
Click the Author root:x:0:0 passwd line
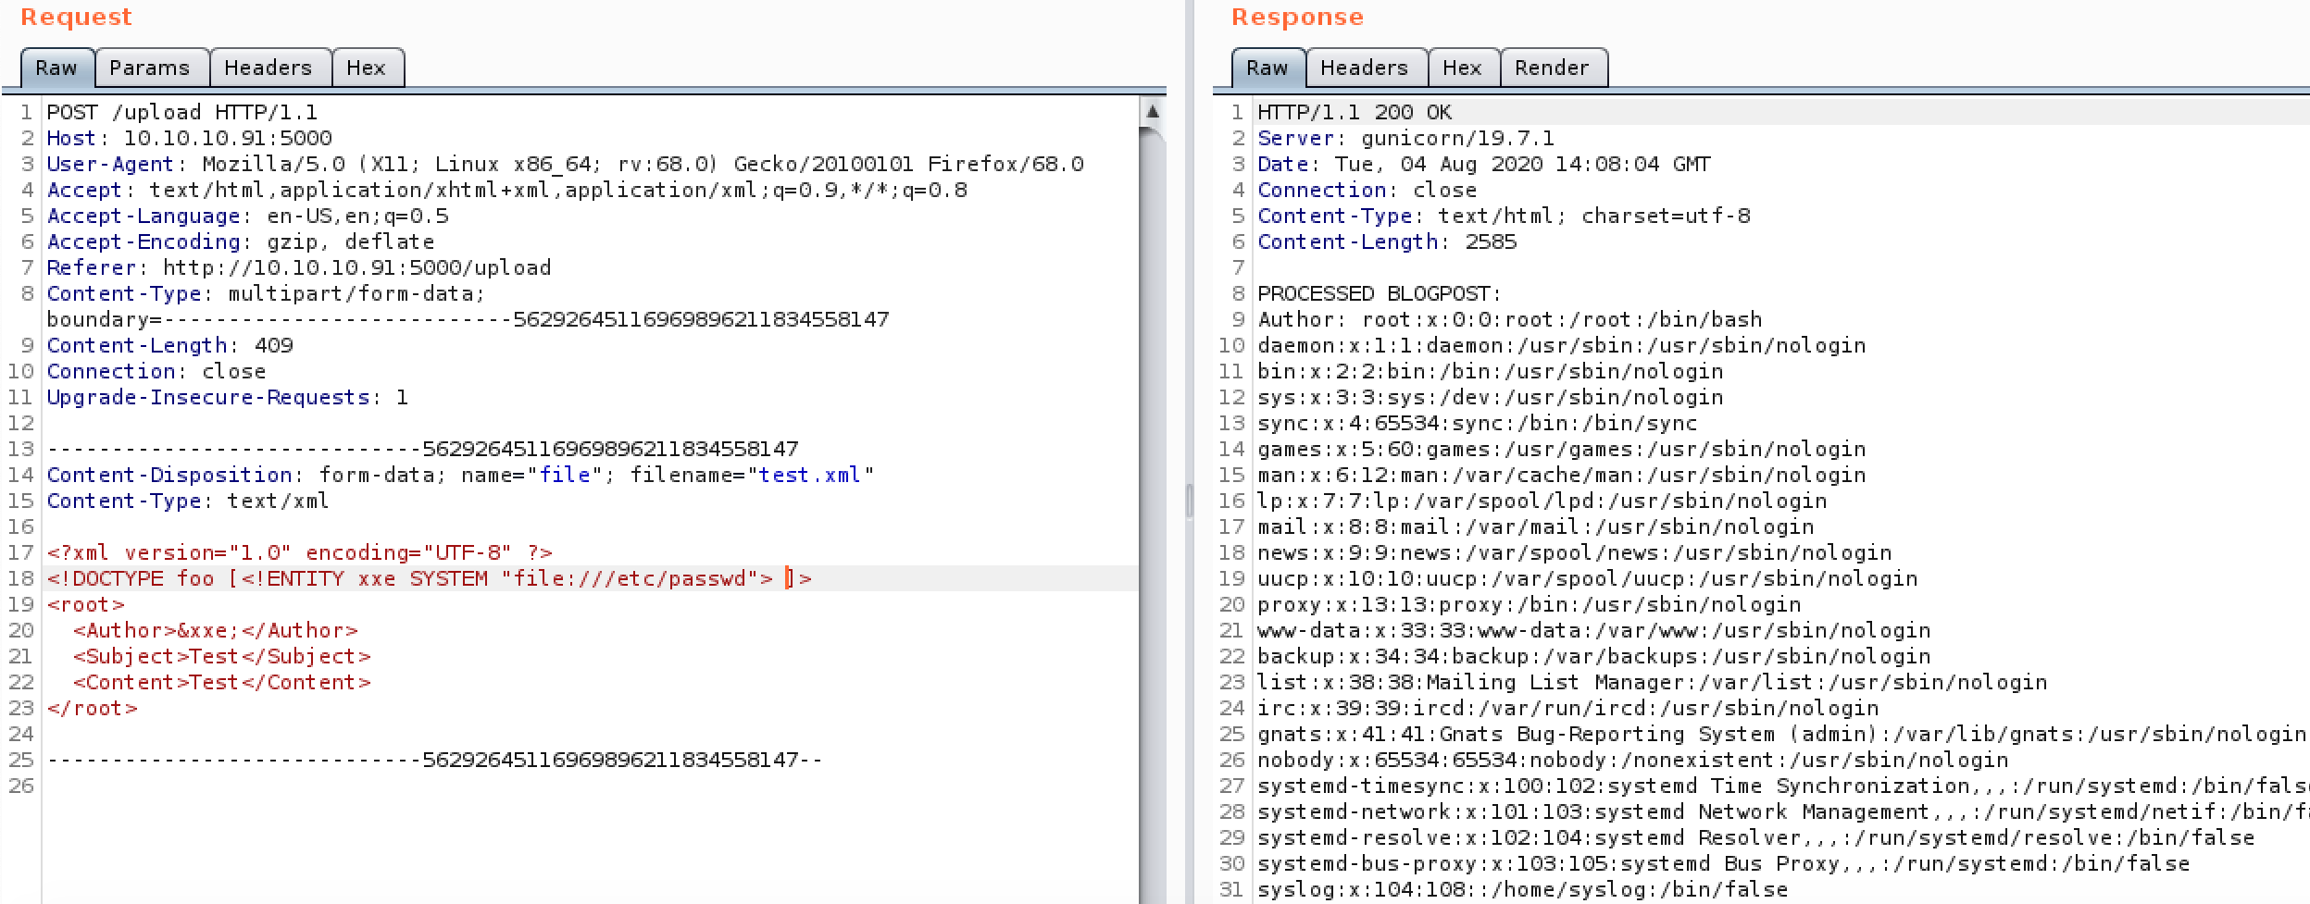coord(1509,319)
